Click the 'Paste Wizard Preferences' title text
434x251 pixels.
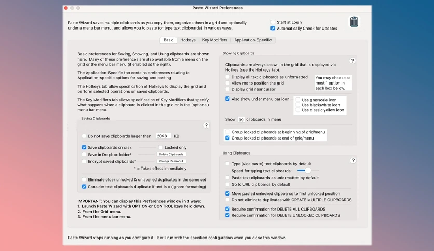(x=218, y=8)
